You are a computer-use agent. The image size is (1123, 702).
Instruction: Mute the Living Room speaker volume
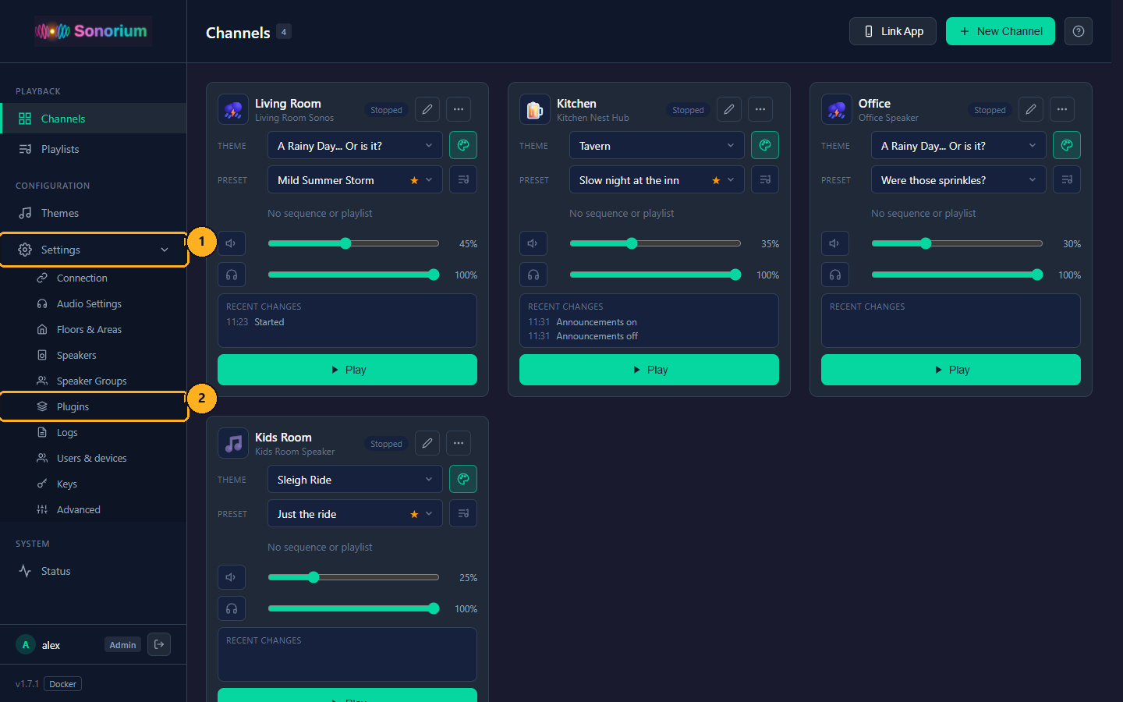coord(232,243)
